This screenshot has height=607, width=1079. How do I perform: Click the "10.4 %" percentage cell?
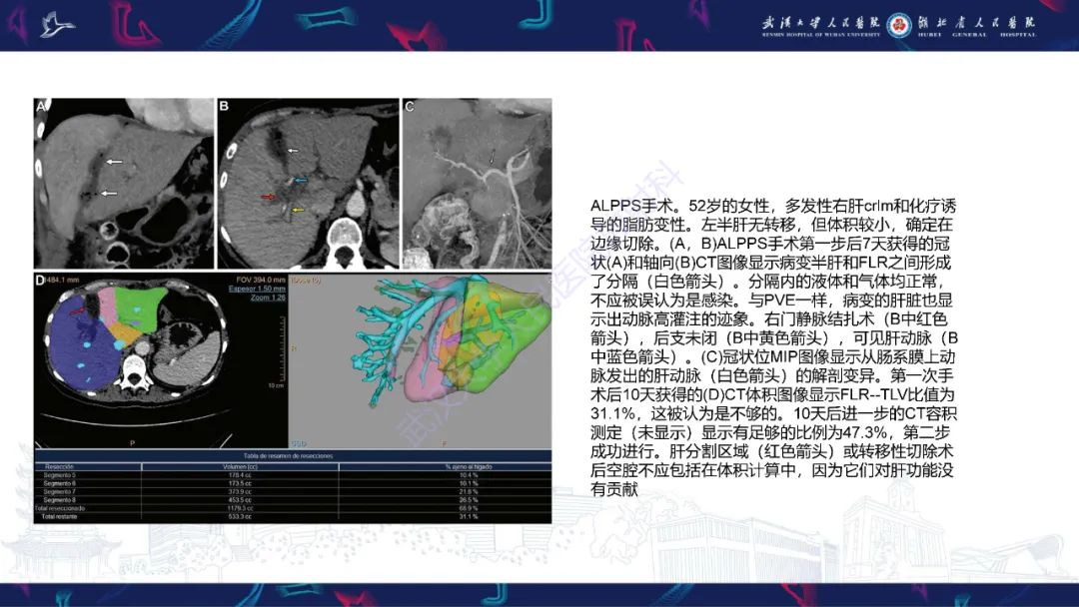pyautogui.click(x=469, y=475)
